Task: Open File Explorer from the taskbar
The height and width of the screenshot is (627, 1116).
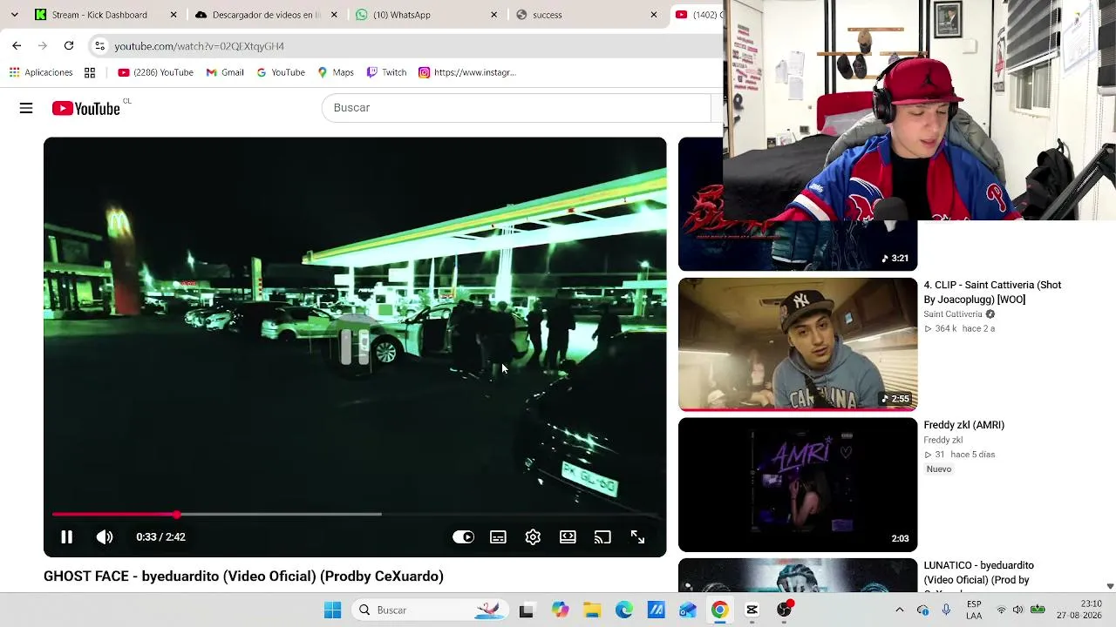Action: click(592, 610)
